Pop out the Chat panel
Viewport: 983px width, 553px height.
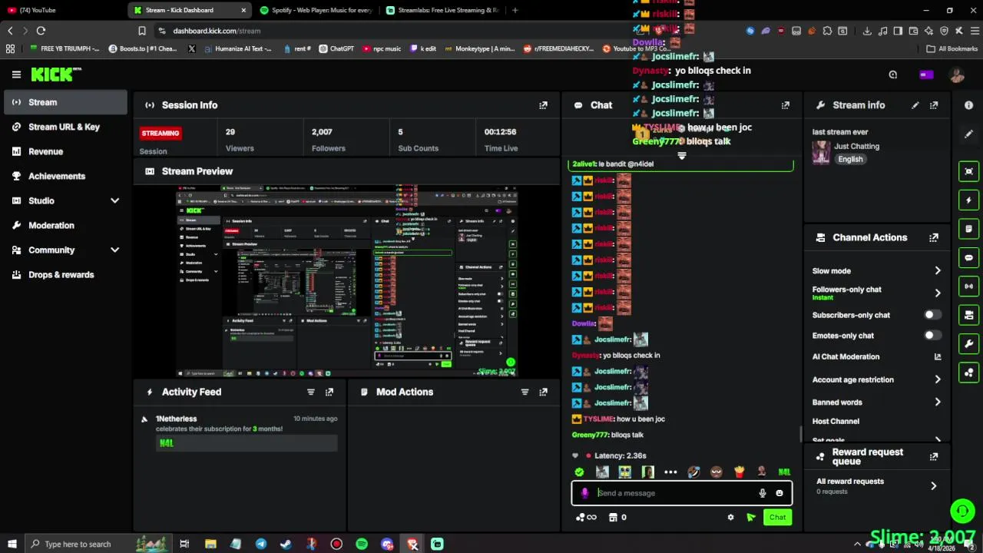tap(786, 105)
